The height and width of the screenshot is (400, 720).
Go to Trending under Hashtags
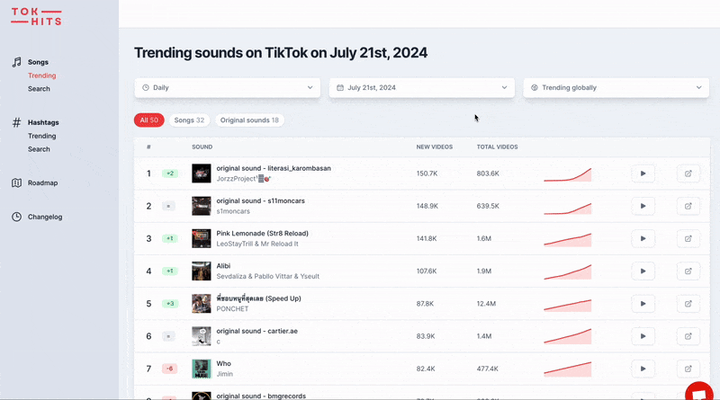[41, 136]
